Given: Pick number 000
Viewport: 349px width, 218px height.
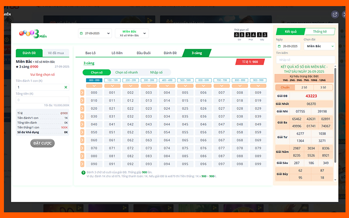Looking at the screenshot, I should [94, 92].
